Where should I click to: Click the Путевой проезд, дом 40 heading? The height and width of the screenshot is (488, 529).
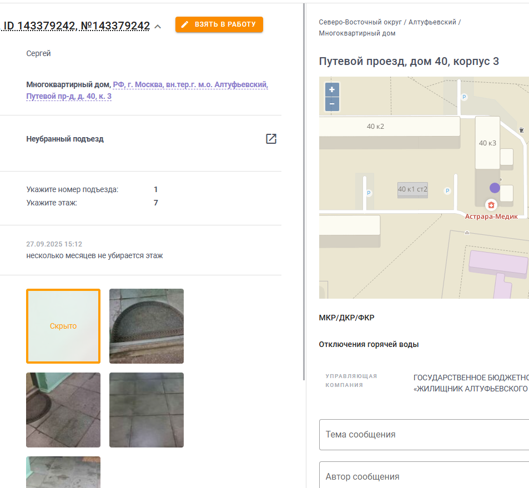point(409,62)
